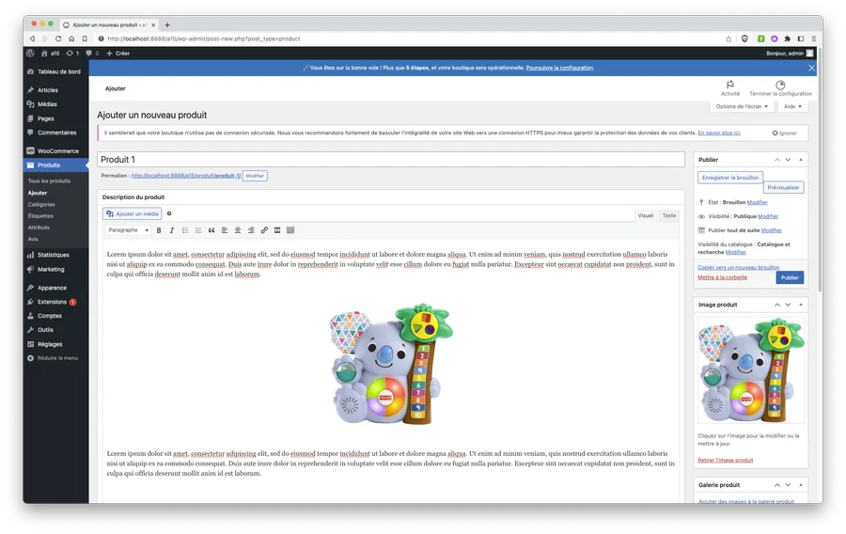Click Poursuivre la configuration link
The image size is (846, 534).
click(559, 68)
